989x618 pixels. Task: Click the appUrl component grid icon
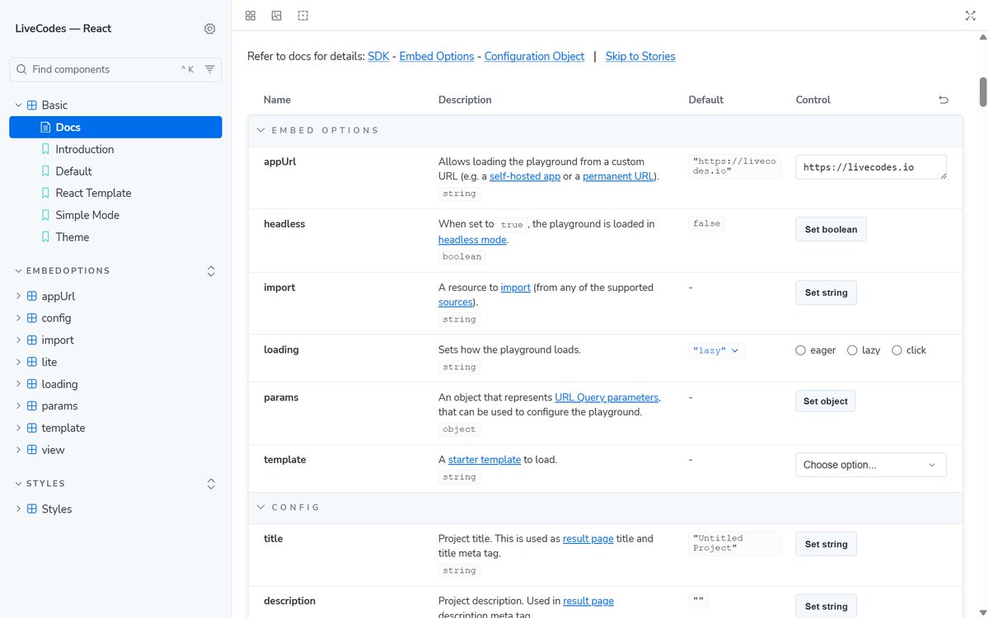point(32,296)
